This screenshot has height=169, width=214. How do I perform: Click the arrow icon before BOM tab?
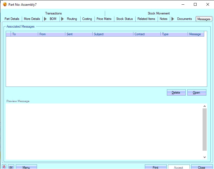click(45, 19)
